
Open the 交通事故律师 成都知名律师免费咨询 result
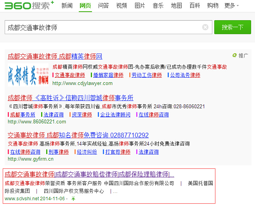coord(78,135)
